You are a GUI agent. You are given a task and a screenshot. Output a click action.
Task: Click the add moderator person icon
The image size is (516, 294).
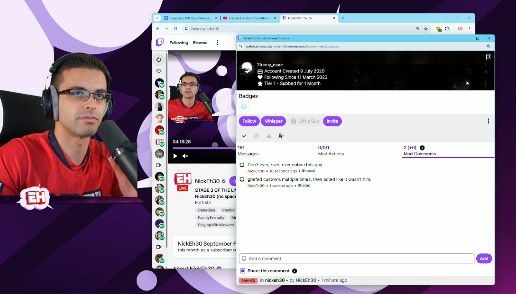click(x=281, y=136)
